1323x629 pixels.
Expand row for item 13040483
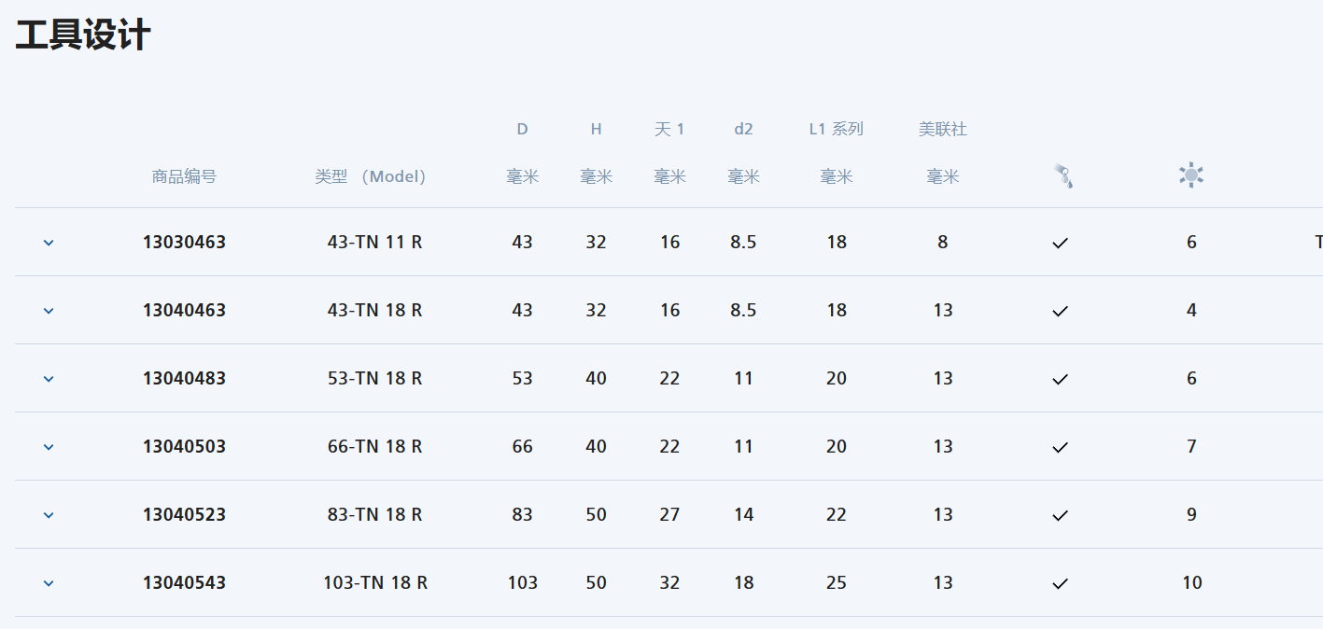coord(49,379)
